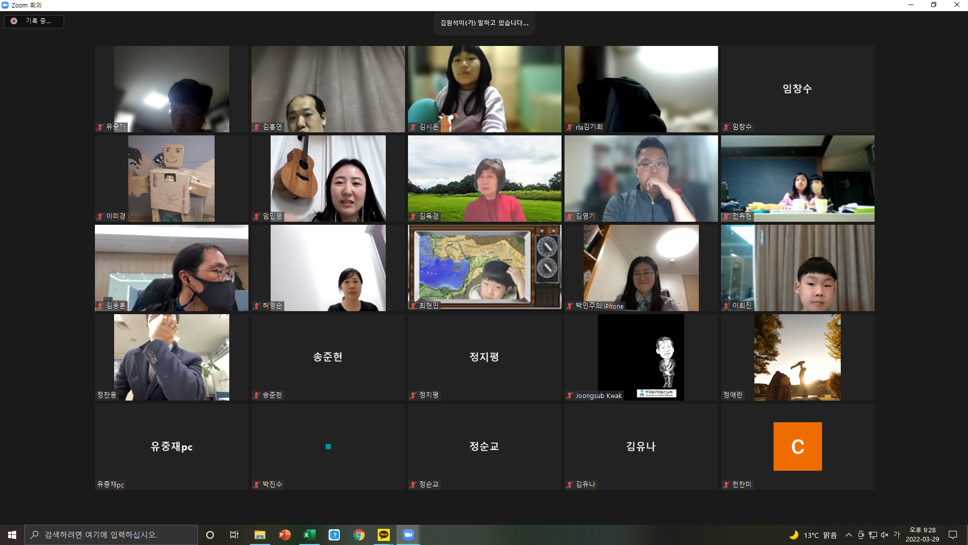Screen dimensions: 968x545
Task: Click the muted mic icon by 박민주의 iPhone
Action: click(570, 306)
